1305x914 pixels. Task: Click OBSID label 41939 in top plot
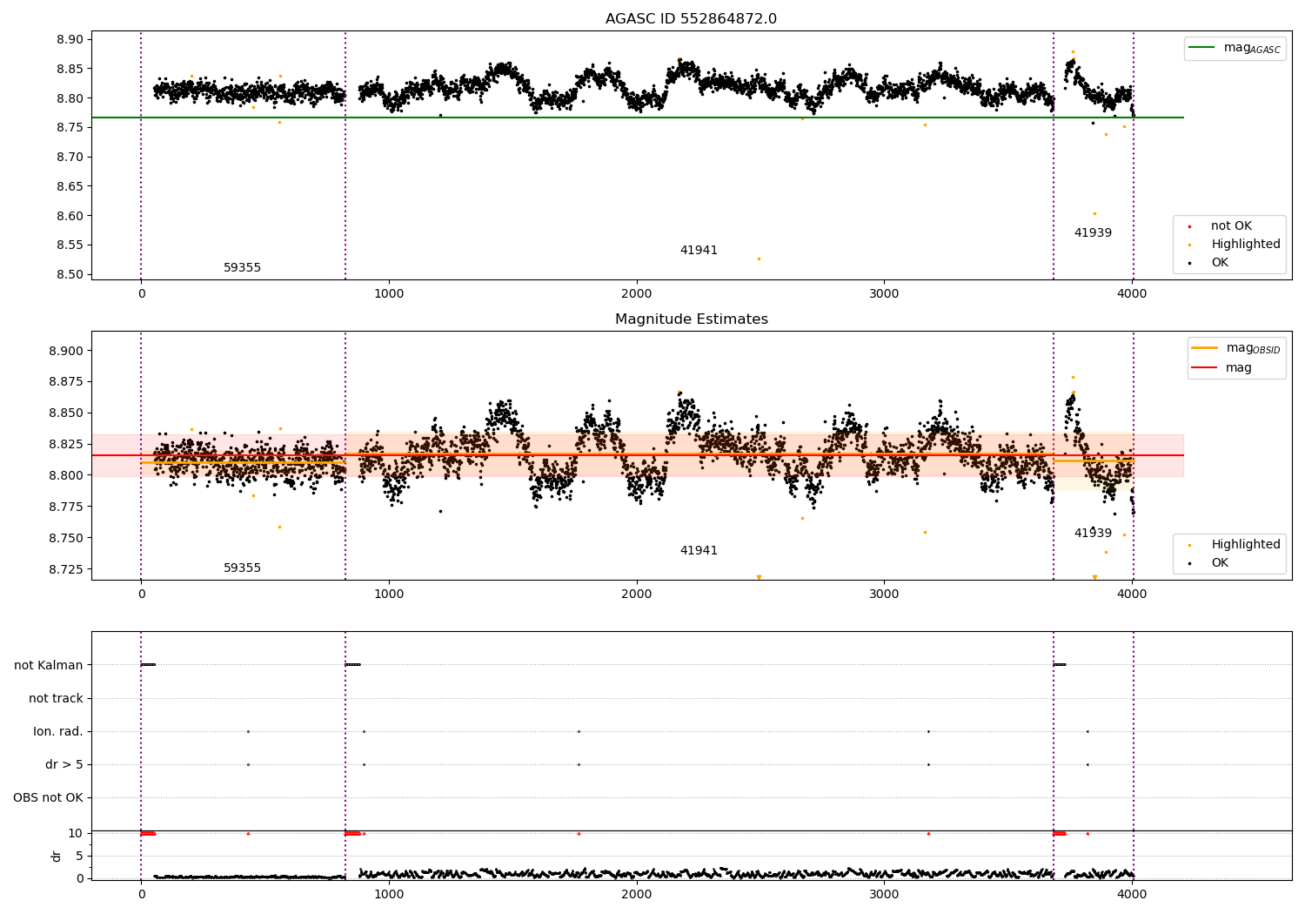click(x=1093, y=233)
